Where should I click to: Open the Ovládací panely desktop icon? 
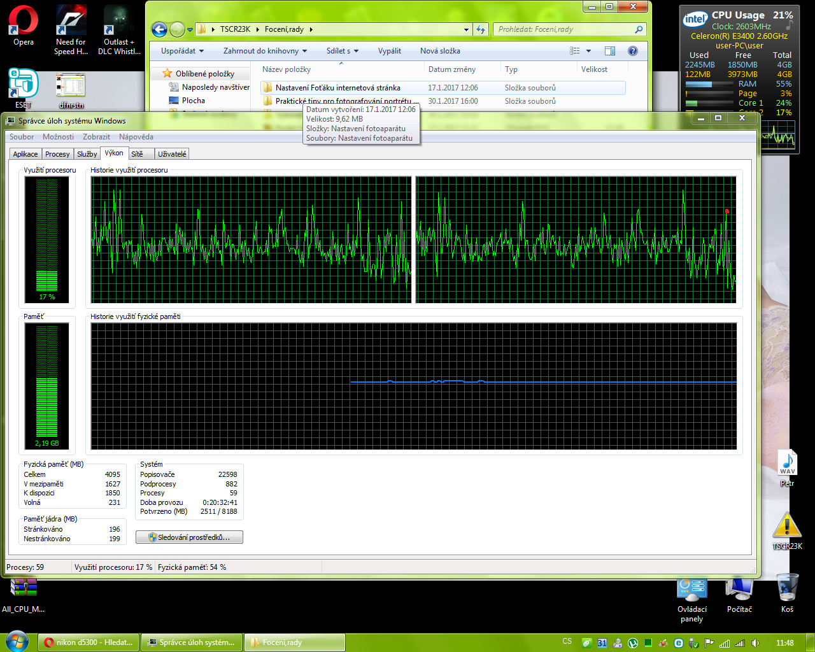pyautogui.click(x=692, y=589)
